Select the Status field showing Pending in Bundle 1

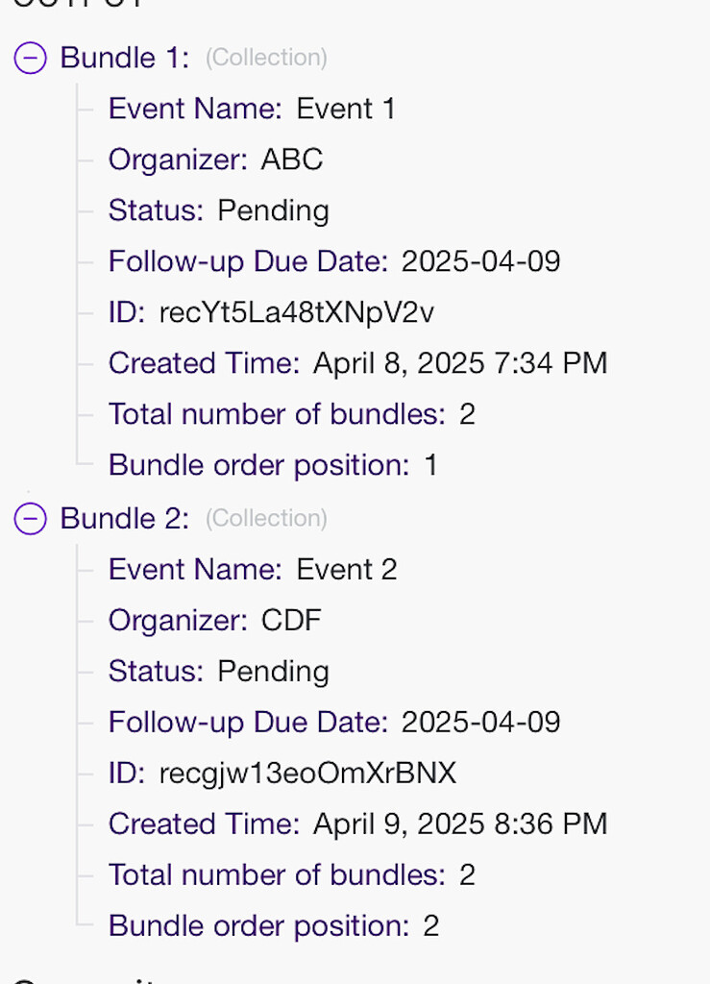point(218,210)
